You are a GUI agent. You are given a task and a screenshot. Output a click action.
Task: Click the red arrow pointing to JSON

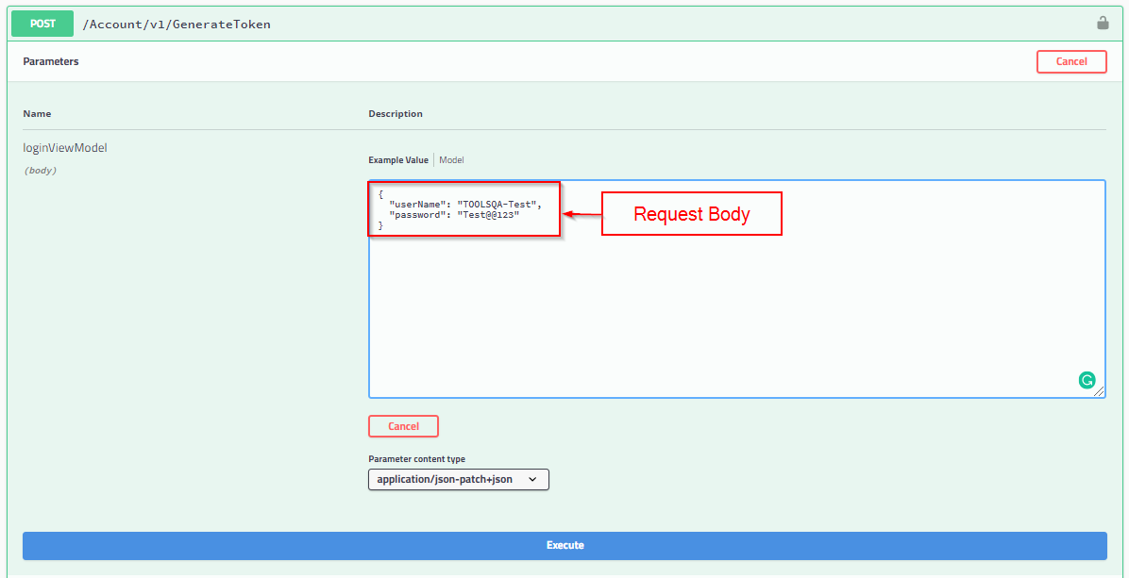pyautogui.click(x=581, y=214)
